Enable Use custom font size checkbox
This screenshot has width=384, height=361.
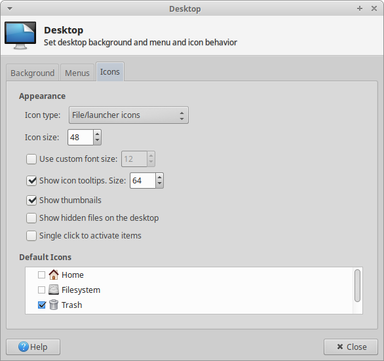(x=31, y=159)
